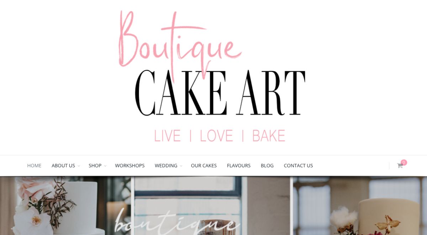This screenshot has width=427, height=235.
Task: Click the cream cake with dried flowers image
Action: pos(360,206)
